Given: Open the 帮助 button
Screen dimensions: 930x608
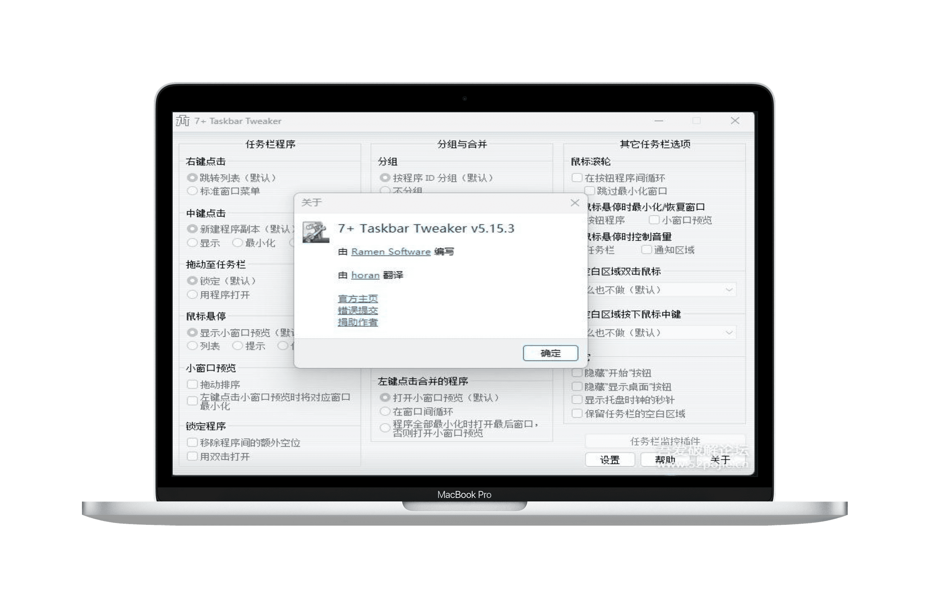Looking at the screenshot, I should point(665,460).
